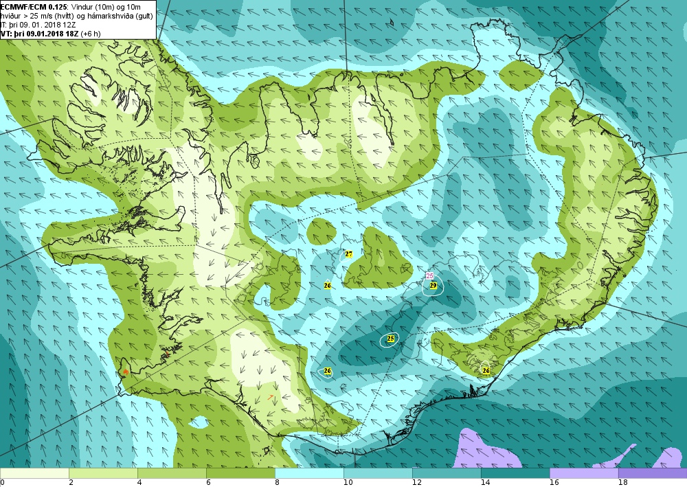Click the legend scale number '14'
Viewport: 687px width, 487px height.
click(486, 483)
